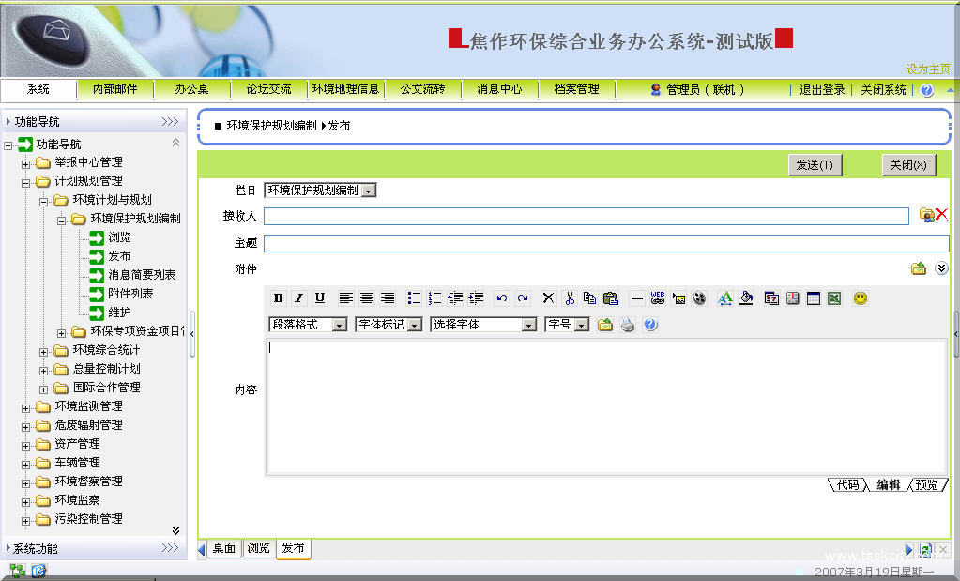Insert a smiley emoticon

[x=860, y=298]
